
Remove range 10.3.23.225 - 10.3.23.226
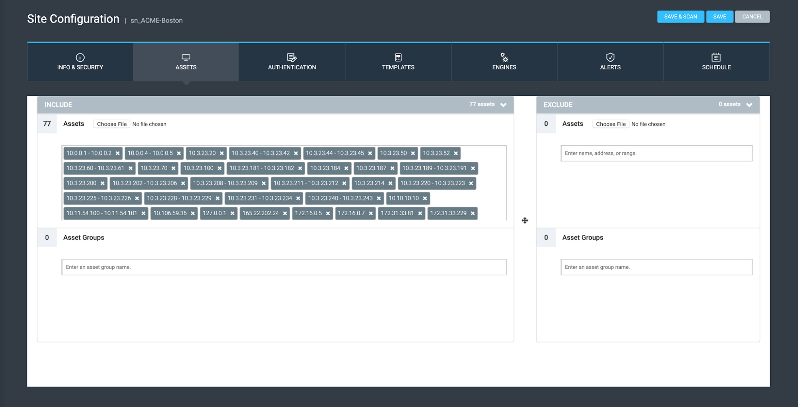pyautogui.click(x=137, y=199)
